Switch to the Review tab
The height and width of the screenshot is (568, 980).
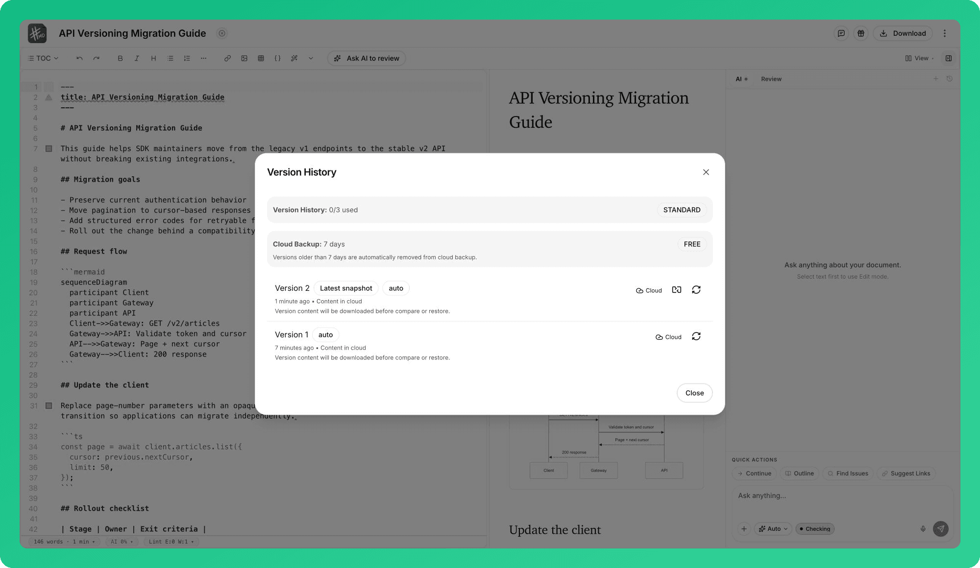pos(771,79)
